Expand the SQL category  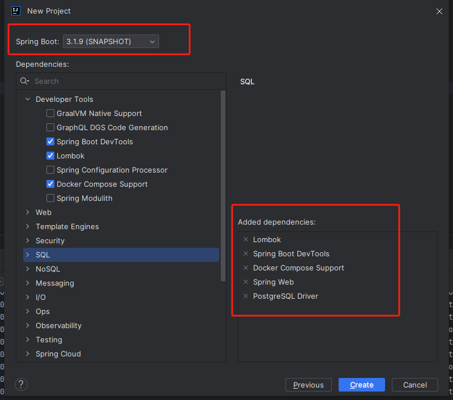(28, 255)
